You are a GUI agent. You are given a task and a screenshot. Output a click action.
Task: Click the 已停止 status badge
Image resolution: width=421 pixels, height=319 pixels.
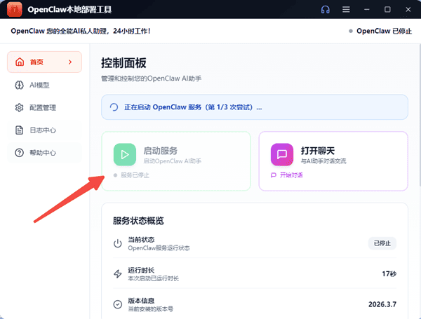383,243
